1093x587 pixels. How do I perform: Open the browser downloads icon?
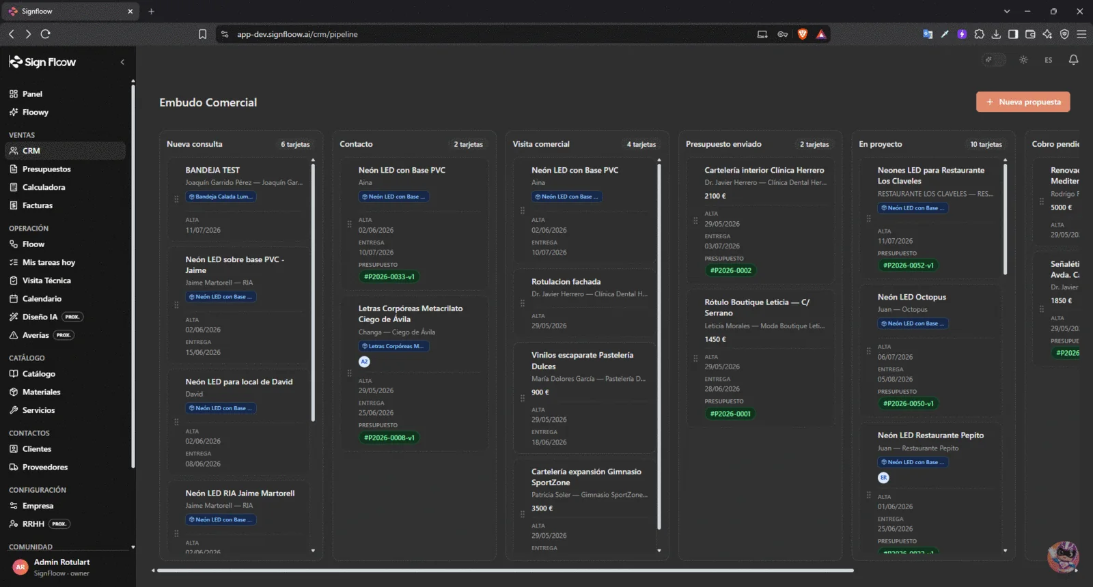[996, 34]
